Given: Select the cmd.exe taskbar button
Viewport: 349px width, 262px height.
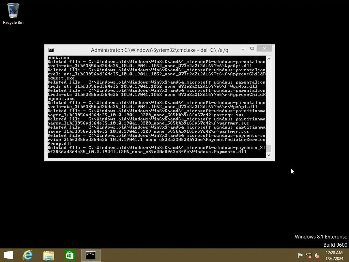Looking at the screenshot, I should coord(91,255).
